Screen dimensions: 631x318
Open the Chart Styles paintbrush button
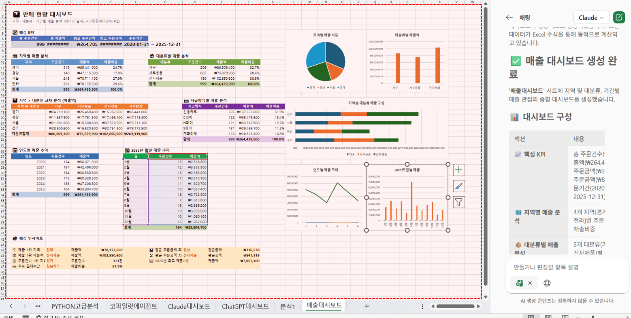458,186
